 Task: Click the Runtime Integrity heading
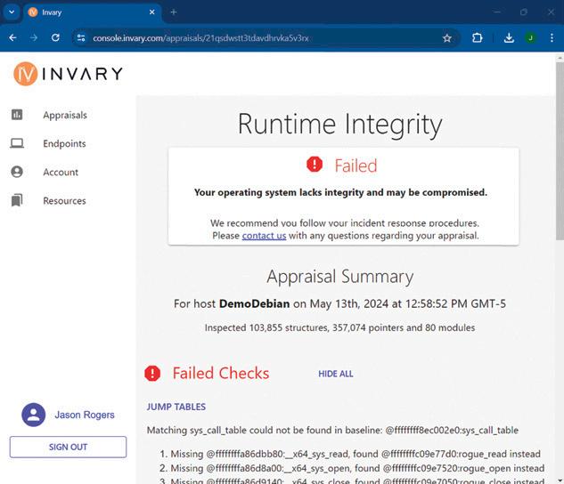pyautogui.click(x=339, y=125)
